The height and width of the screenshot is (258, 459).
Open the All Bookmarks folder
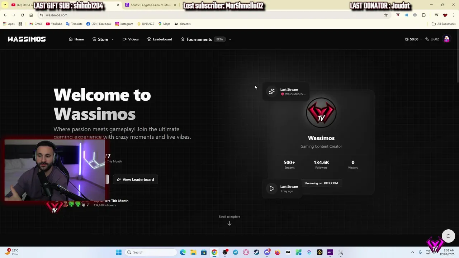tap(443, 24)
